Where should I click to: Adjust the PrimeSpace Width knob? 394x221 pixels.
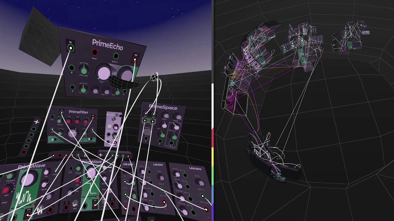166,116
